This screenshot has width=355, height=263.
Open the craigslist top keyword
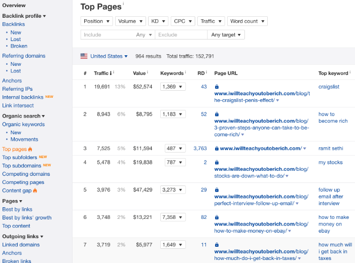coord(329,87)
